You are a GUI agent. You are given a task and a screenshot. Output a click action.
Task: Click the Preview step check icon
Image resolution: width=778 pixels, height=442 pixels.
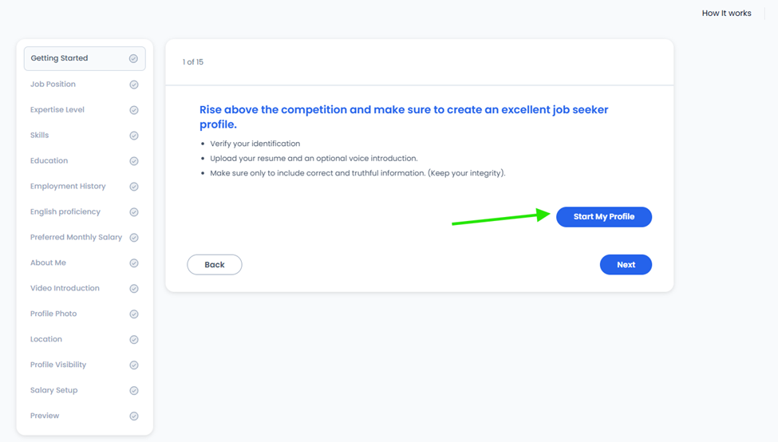coord(134,416)
